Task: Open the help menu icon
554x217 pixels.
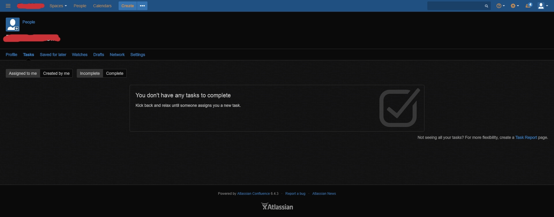Action: pos(501,6)
